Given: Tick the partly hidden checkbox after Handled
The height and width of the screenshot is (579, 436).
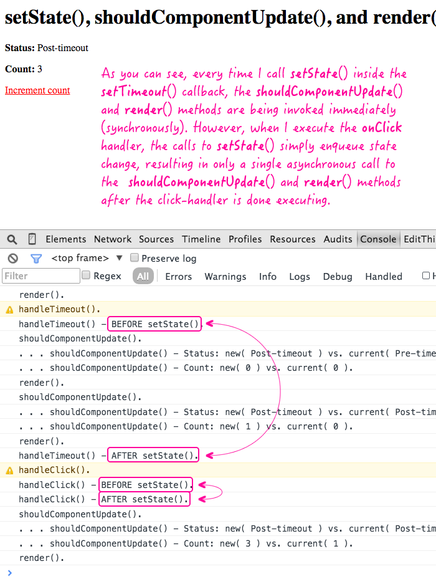Looking at the screenshot, I should (426, 275).
